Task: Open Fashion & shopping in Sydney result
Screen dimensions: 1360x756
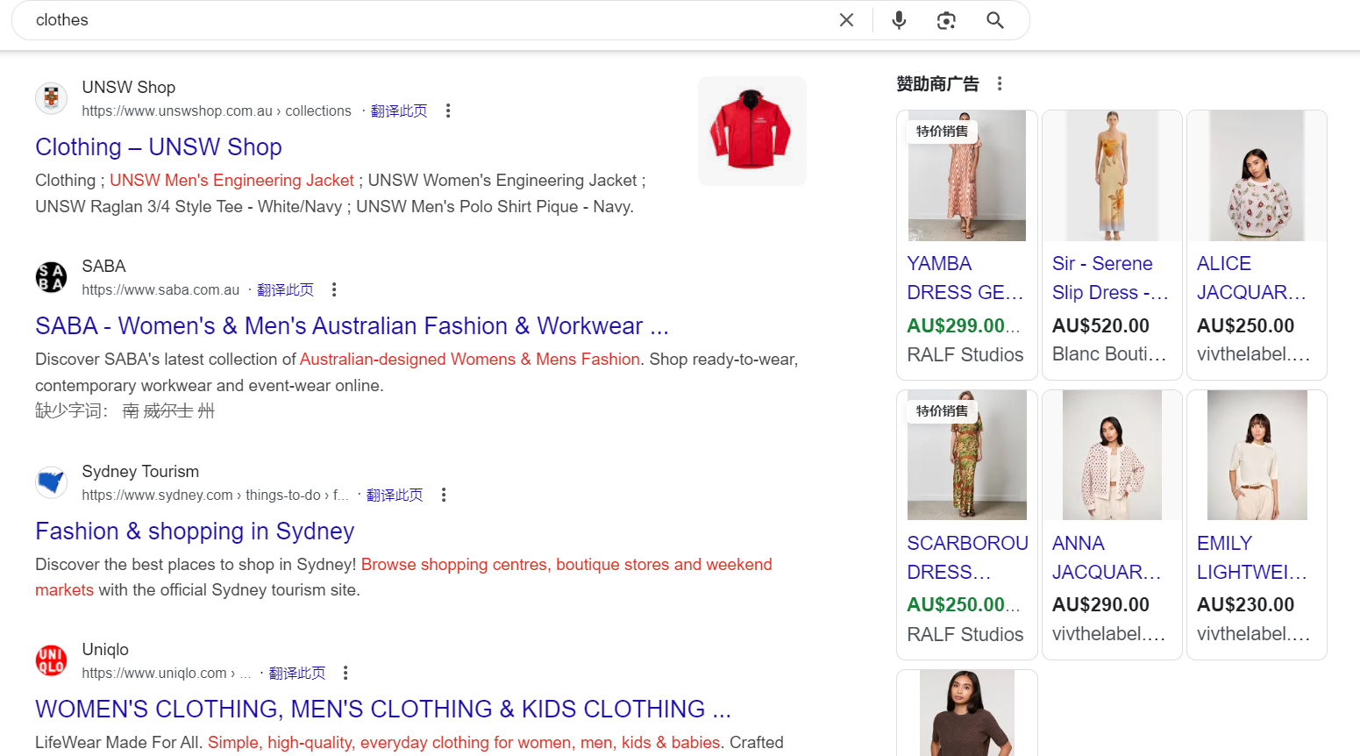Action: pyautogui.click(x=195, y=531)
